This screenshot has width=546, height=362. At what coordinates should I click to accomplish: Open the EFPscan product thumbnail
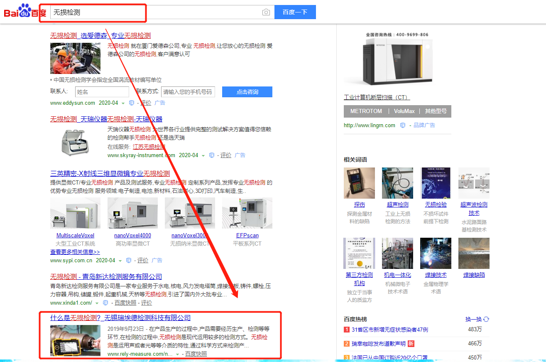click(247, 213)
